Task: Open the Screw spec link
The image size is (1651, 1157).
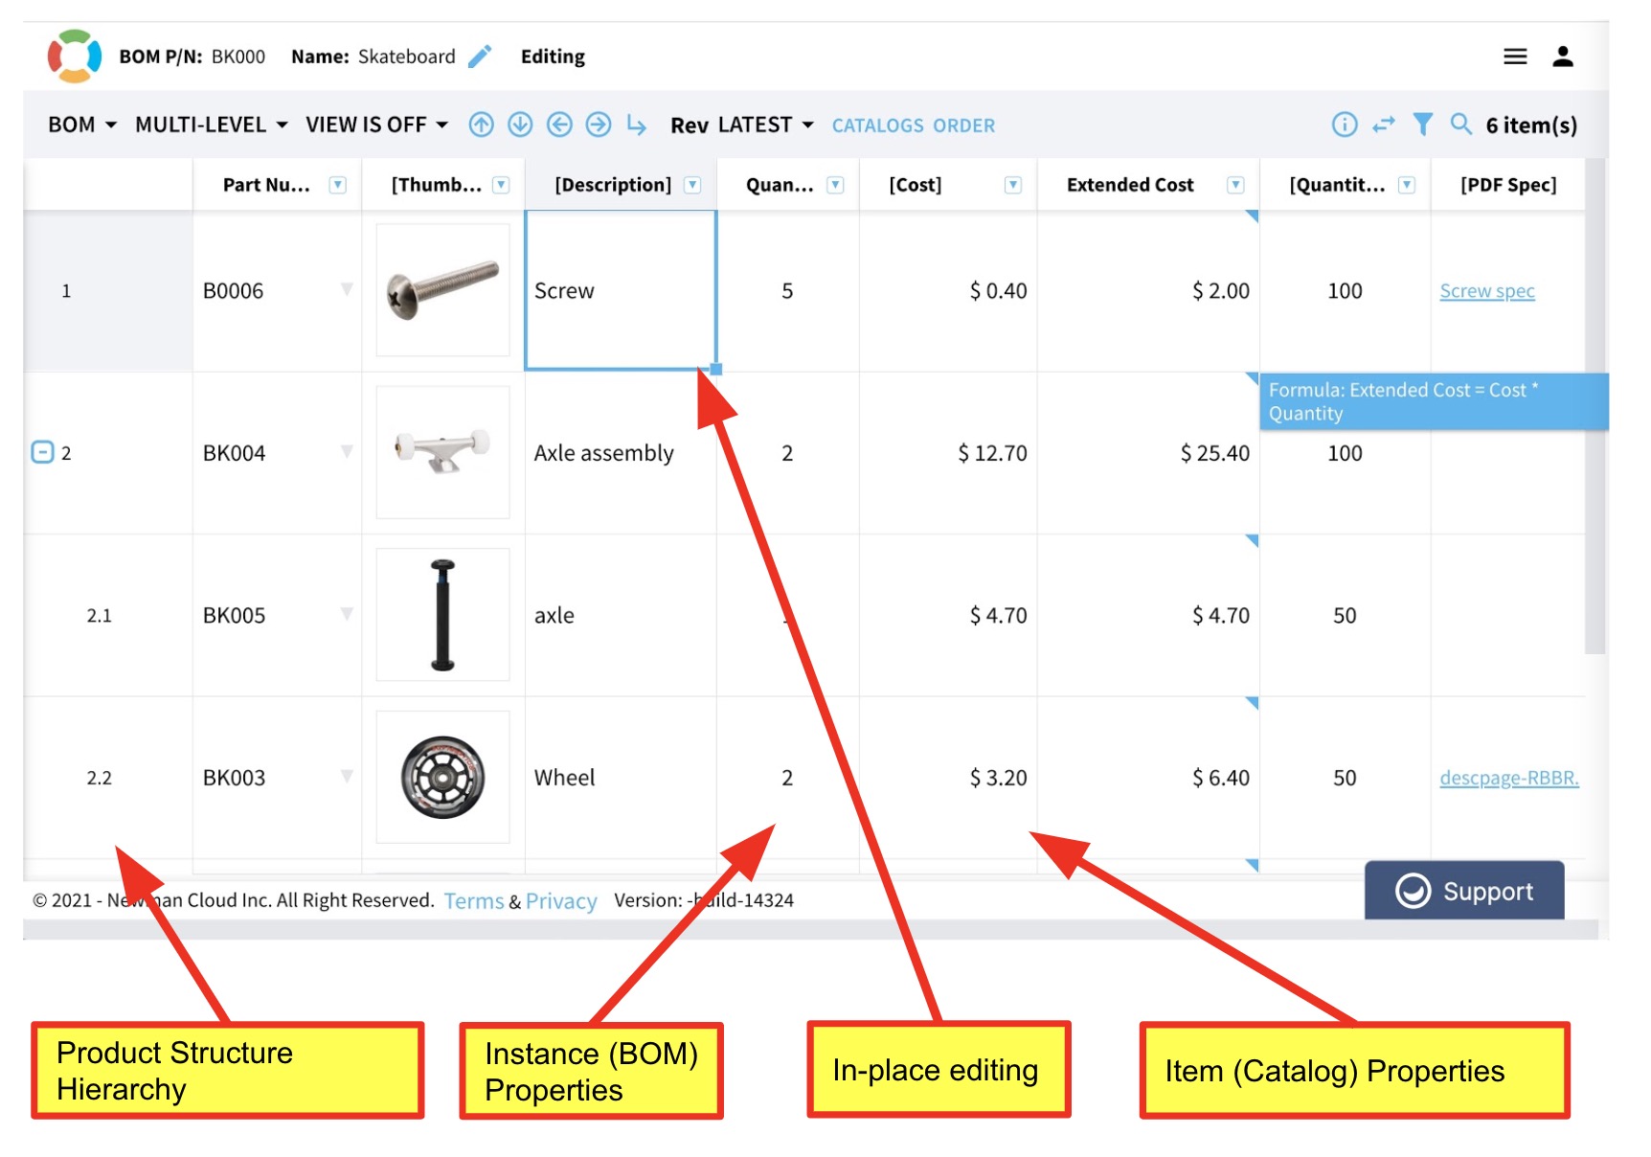Action: point(1486,291)
